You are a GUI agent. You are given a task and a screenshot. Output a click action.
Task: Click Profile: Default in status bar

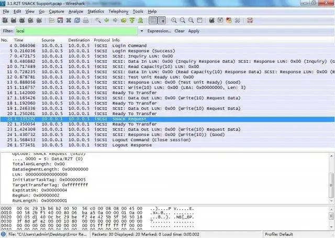tap(278, 234)
